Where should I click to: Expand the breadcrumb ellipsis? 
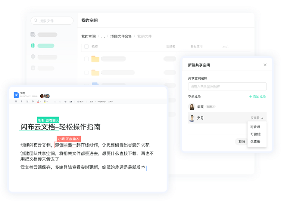click(103, 37)
